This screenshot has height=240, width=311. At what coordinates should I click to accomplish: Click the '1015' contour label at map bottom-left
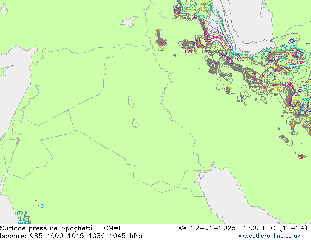[23, 213]
